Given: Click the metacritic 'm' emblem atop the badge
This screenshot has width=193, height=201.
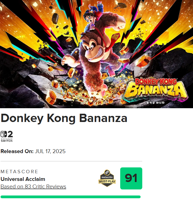Looking at the screenshot, I should point(107,172).
